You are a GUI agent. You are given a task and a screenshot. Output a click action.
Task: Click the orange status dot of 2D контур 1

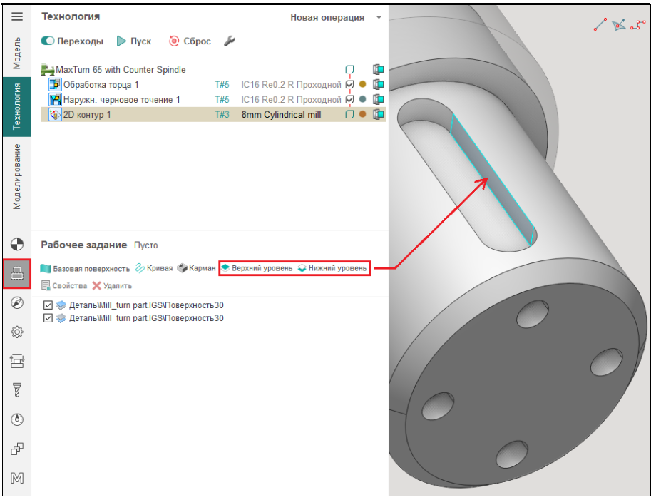(x=363, y=114)
